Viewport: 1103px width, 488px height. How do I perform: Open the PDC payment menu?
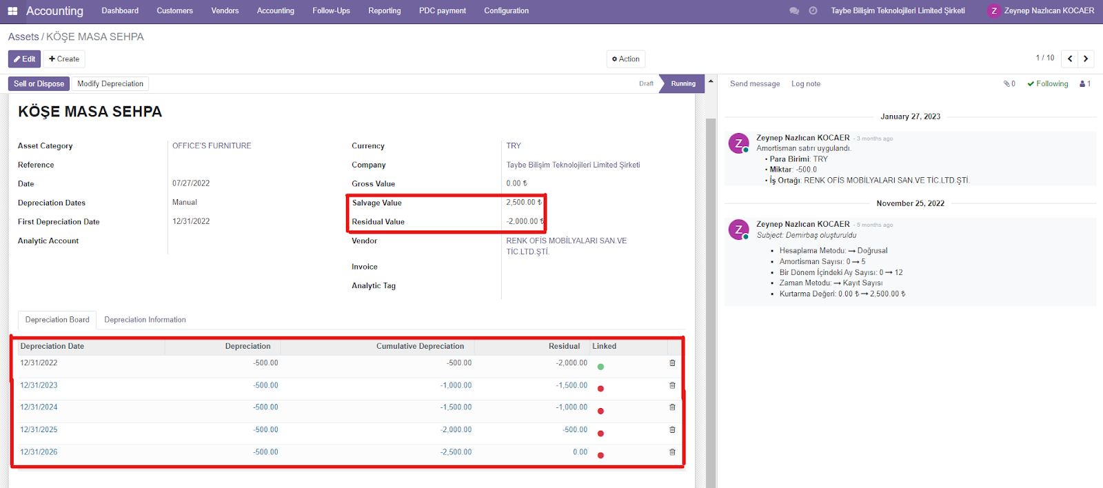point(442,11)
